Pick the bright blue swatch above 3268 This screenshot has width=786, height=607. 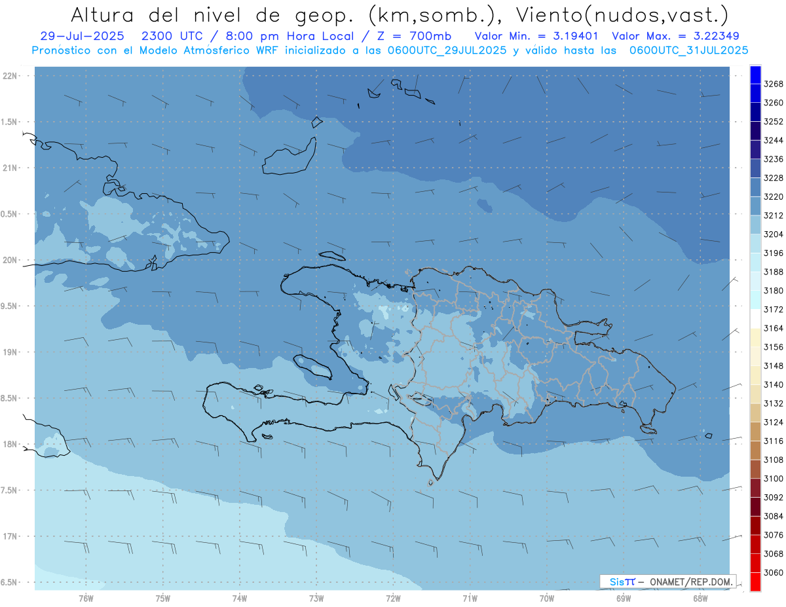point(755,75)
